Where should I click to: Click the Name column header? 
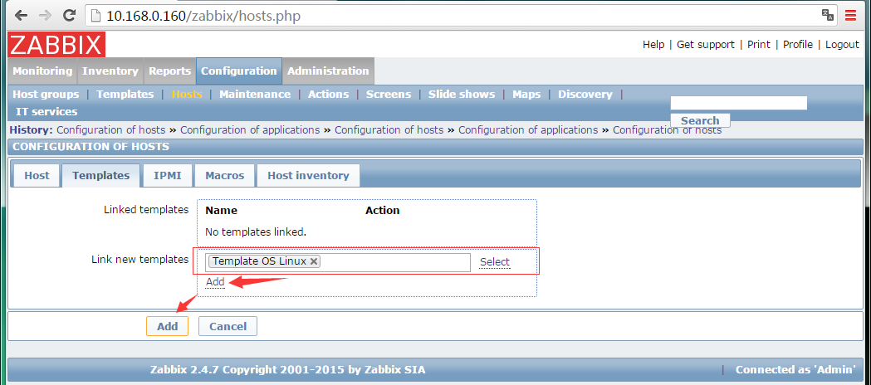221,210
